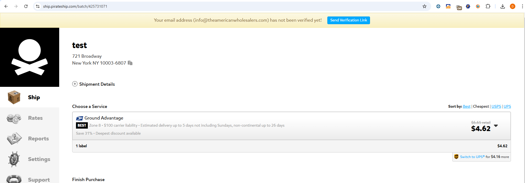Screen dimensions: 525x183
Task: Click 'Save 31% • Deepest discount available' text
Action: click(x=108, y=133)
